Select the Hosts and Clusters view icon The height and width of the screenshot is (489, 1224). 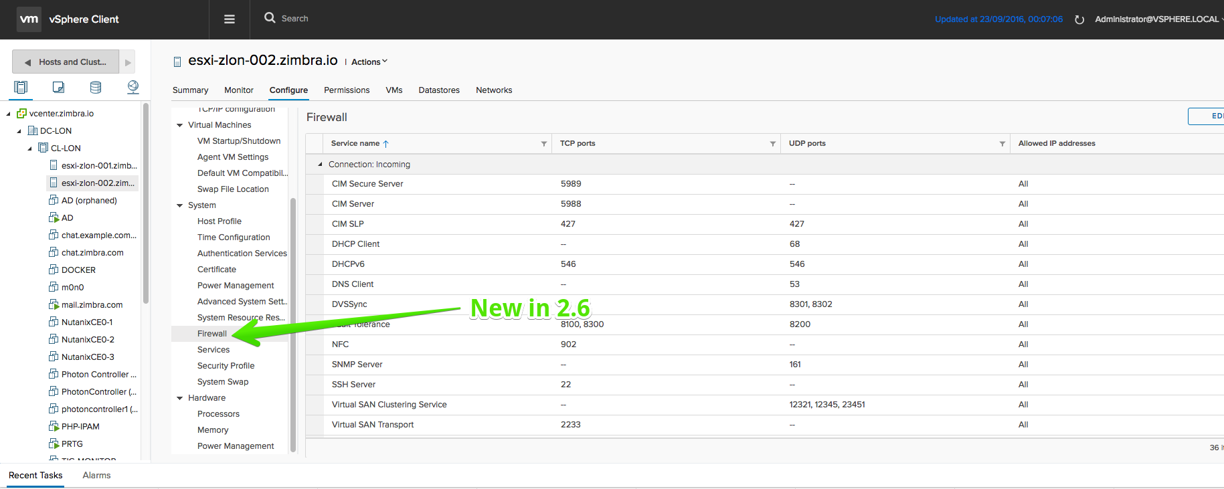(21, 87)
